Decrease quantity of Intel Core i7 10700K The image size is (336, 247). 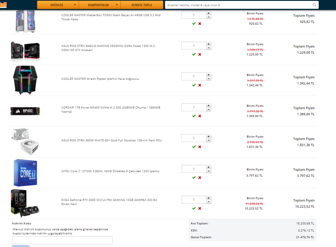pyautogui.click(x=209, y=171)
